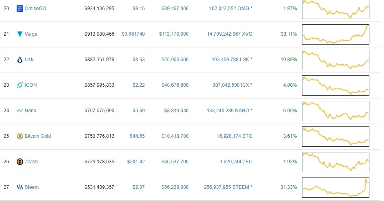Screen dimensions: 384x201
Task: View the Bitcoin Gold 7-day price chart
Action: pyautogui.click(x=336, y=137)
